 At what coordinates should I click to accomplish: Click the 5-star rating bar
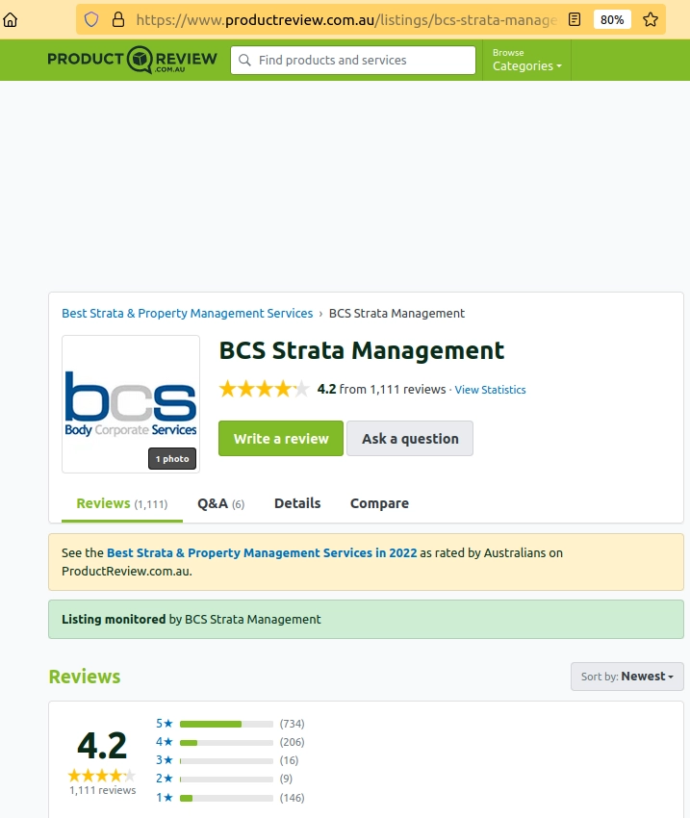click(x=226, y=724)
